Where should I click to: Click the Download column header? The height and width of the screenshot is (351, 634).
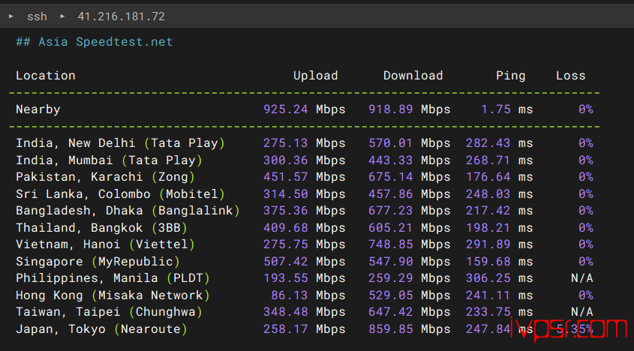[x=413, y=76]
